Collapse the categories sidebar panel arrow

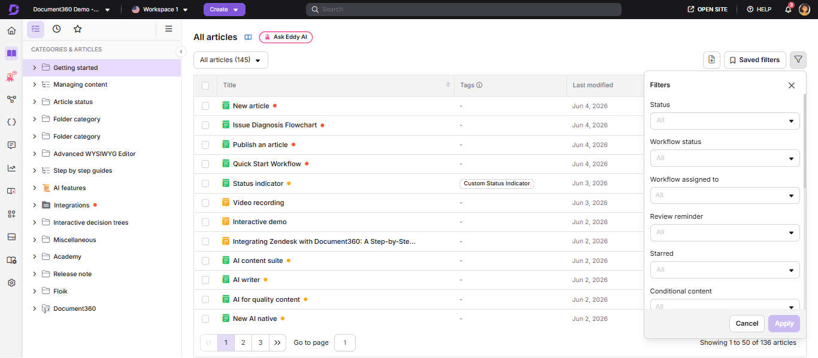(181, 51)
